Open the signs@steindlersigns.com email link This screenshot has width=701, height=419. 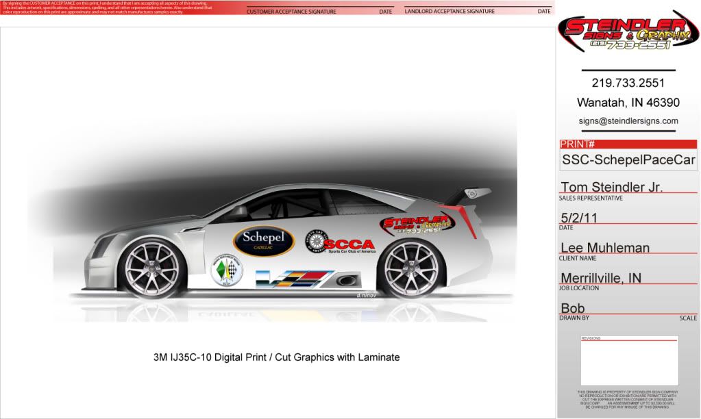click(628, 121)
